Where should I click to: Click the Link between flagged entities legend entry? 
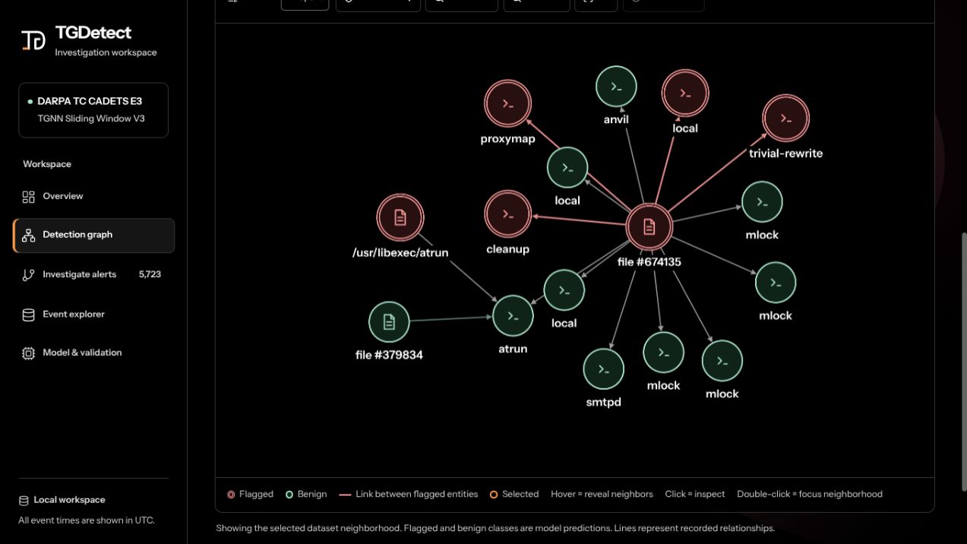coord(409,494)
